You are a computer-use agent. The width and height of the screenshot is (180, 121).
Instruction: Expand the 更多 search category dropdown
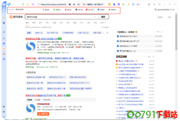click(x=103, y=23)
